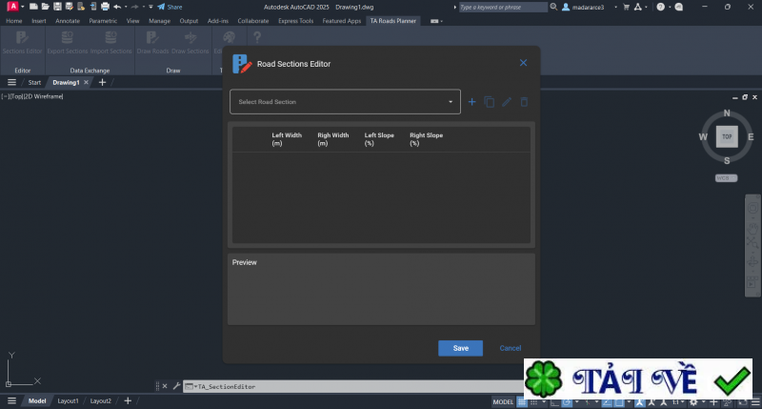Switch to the Parametric ribbon tab
Screen dimensions: 762x409
click(x=103, y=21)
